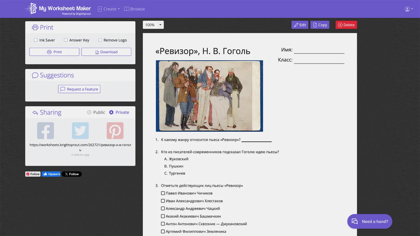The width and height of the screenshot is (420, 236).
Task: Click the X Follow badge
Action: click(72, 174)
